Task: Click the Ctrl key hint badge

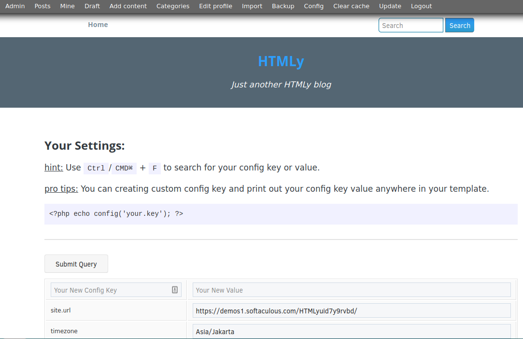Action: [x=96, y=168]
